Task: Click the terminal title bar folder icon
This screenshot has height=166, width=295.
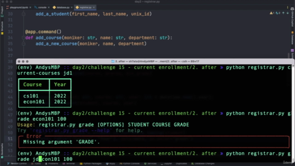Action: tap(112, 61)
